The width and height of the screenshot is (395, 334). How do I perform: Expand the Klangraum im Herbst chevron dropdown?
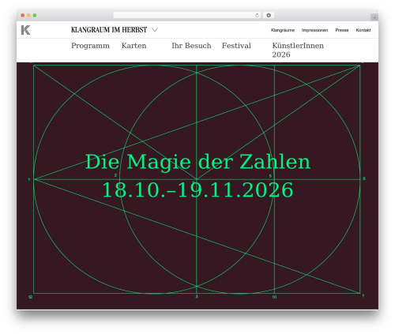pos(155,30)
